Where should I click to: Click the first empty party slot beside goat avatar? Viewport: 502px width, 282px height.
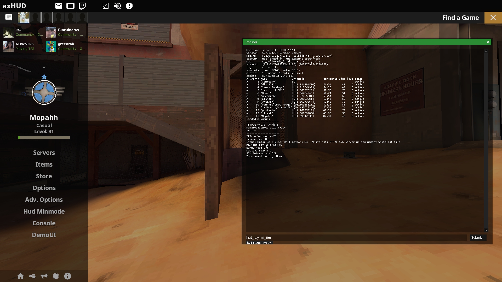point(35,18)
